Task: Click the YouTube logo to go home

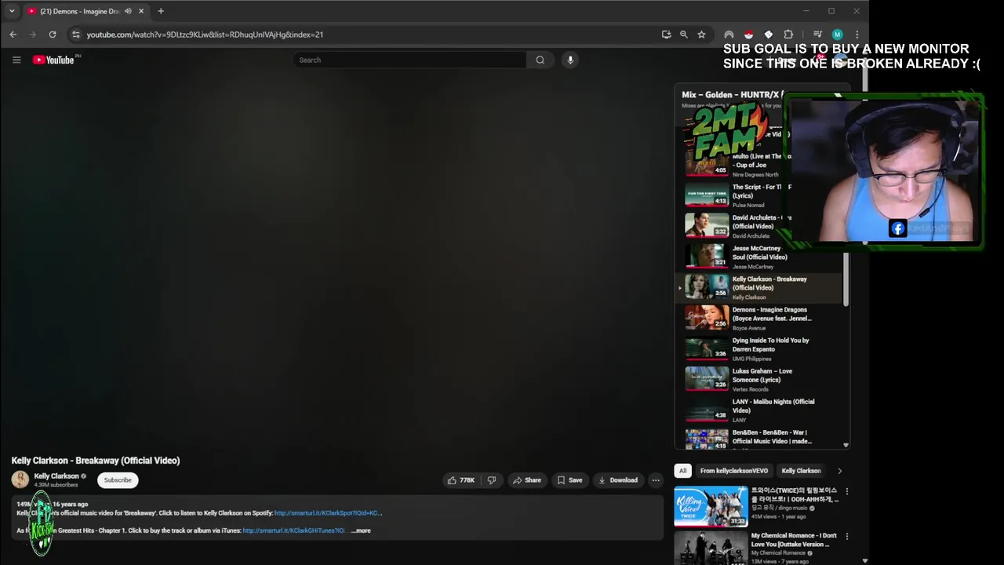Action: [x=53, y=60]
